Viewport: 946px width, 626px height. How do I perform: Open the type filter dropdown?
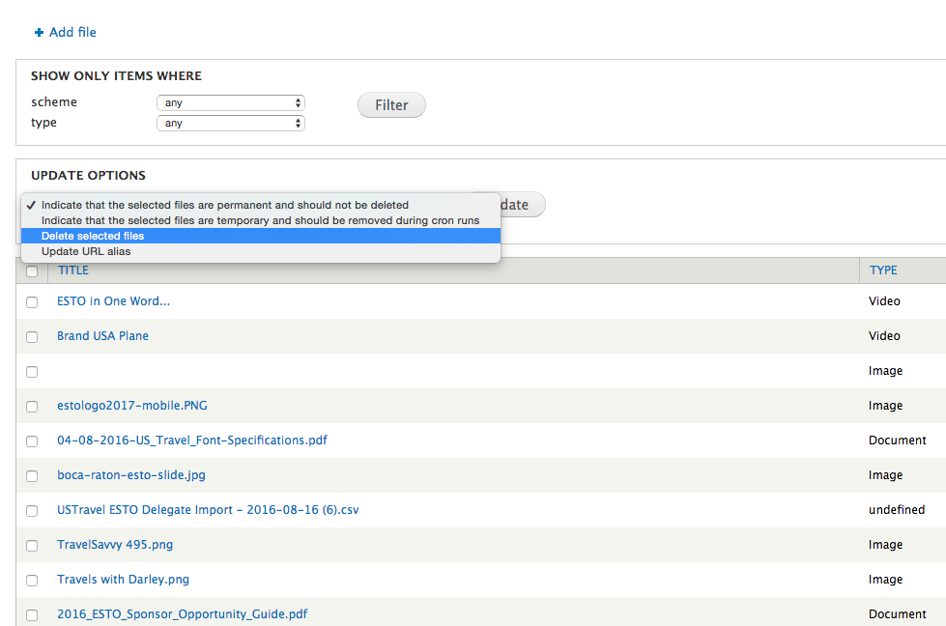click(x=231, y=123)
